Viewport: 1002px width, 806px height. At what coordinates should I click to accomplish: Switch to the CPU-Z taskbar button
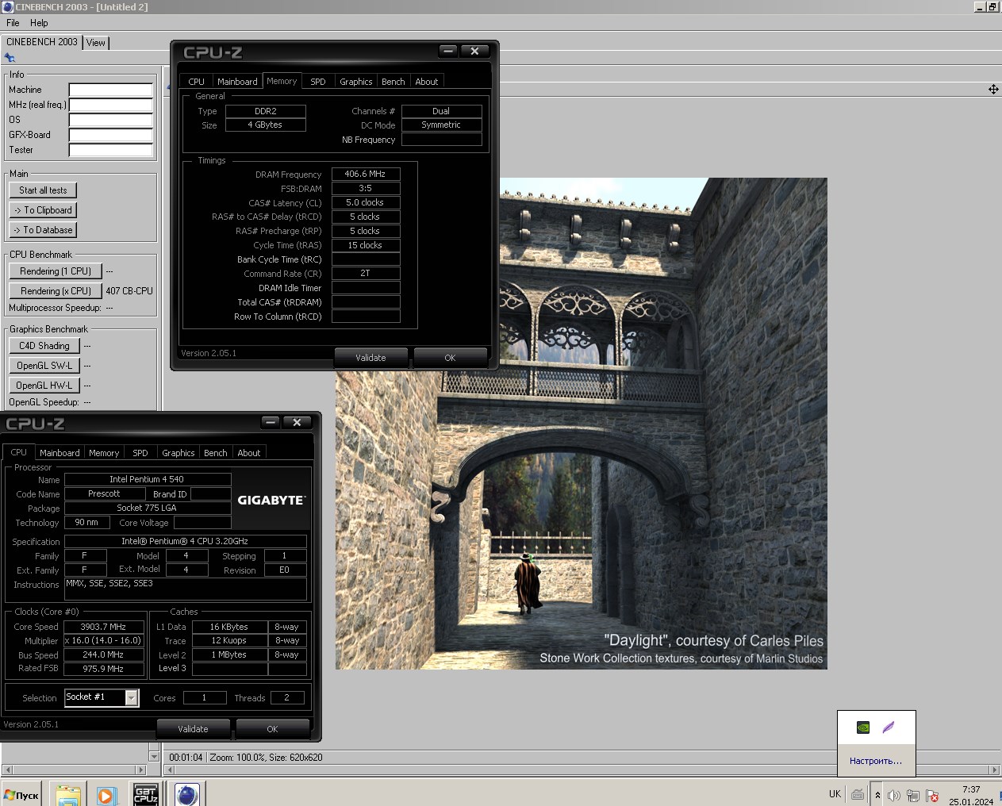(x=145, y=794)
